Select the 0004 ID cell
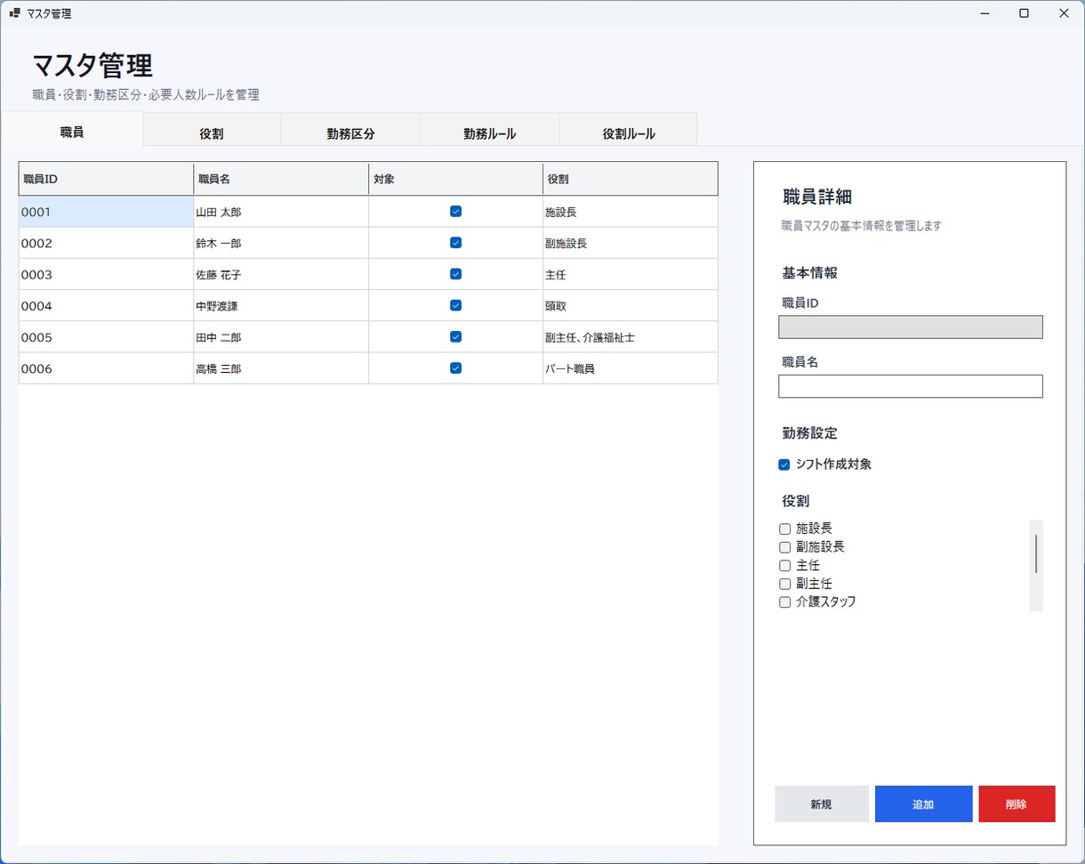The height and width of the screenshot is (864, 1085). click(106, 305)
